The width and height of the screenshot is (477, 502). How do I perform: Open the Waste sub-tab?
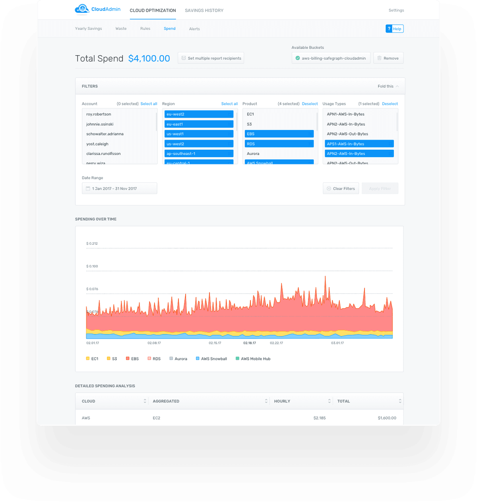point(121,29)
